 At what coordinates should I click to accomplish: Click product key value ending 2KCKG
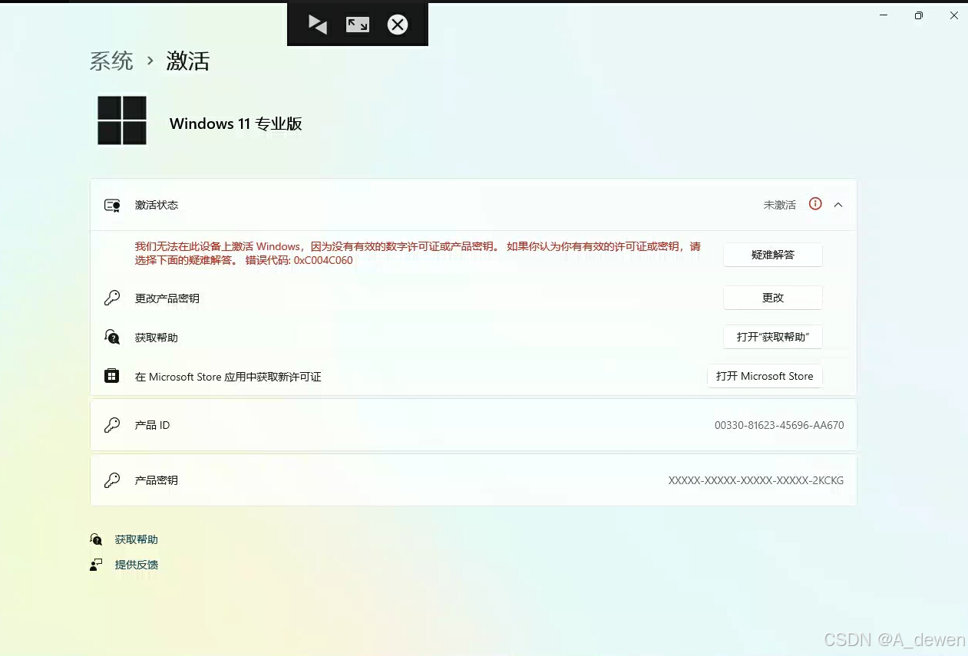(x=756, y=480)
